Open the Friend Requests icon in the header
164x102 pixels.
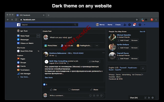[x=125, y=25]
